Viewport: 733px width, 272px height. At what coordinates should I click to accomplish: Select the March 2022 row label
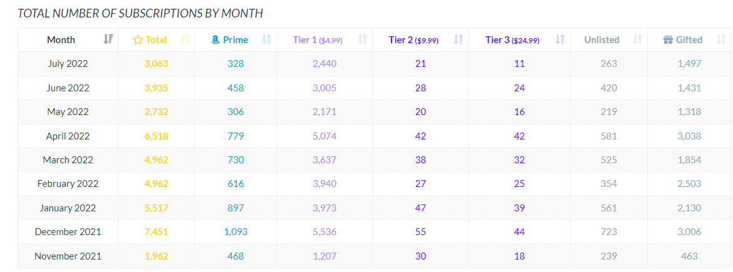point(68,160)
